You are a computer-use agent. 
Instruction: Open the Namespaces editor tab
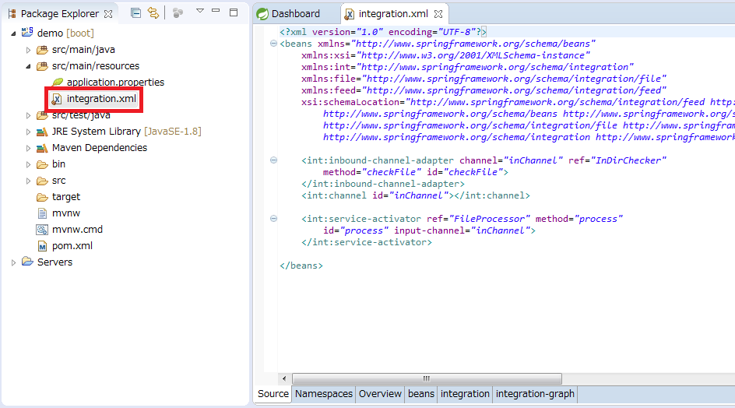point(323,394)
